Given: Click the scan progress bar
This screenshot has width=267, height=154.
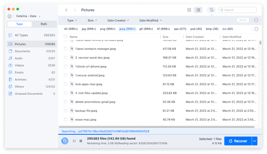Looking at the screenshot, I should point(160,134).
